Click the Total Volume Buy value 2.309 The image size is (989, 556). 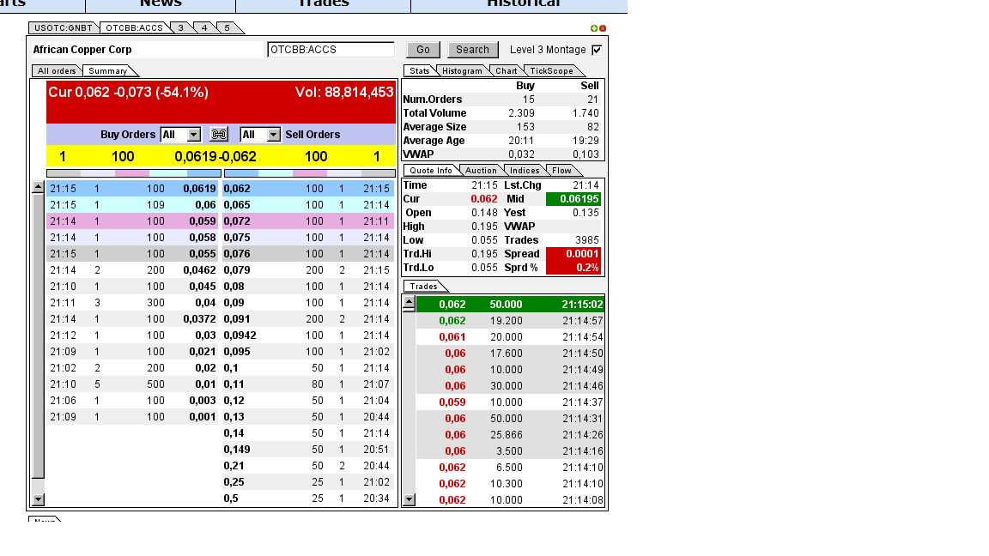522,113
